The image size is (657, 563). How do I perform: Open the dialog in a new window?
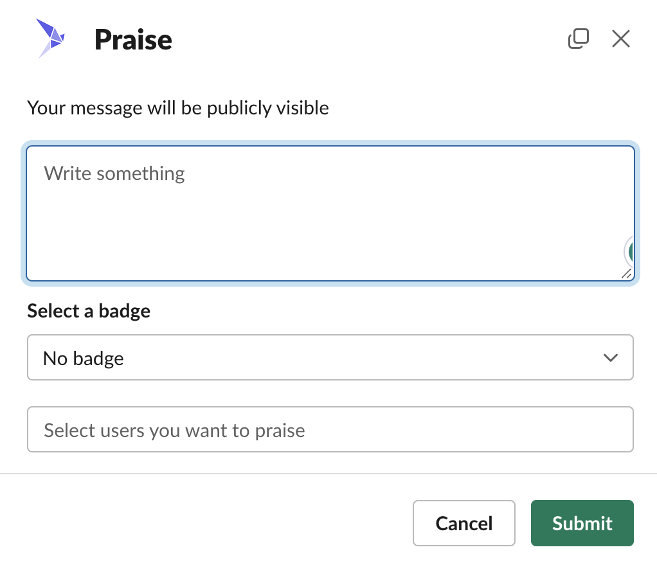[578, 39]
